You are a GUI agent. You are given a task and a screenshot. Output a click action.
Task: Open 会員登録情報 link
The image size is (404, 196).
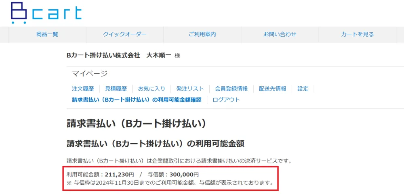pos(231,89)
